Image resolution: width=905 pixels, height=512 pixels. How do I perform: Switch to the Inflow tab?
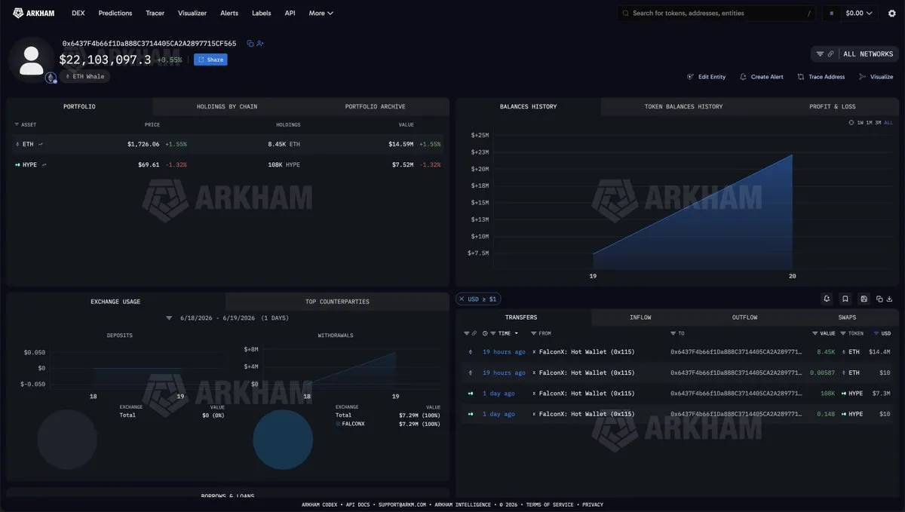640,317
